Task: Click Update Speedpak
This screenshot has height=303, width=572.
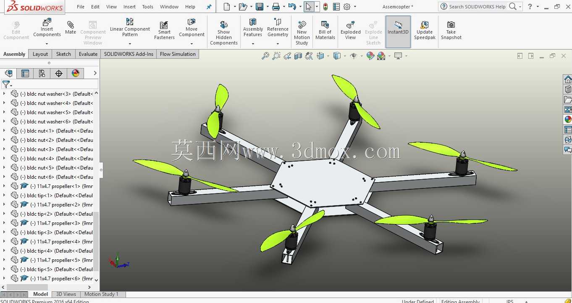Action: tap(425, 30)
